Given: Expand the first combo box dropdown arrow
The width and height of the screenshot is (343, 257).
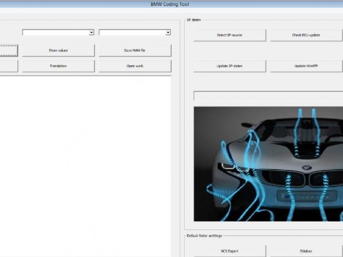Looking at the screenshot, I should click(x=92, y=32).
